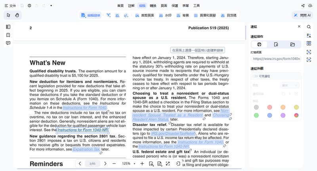Viewport: 317px width, 171px height.
Task: Switch to the 轉換 tab
Action: [x=153, y=6]
